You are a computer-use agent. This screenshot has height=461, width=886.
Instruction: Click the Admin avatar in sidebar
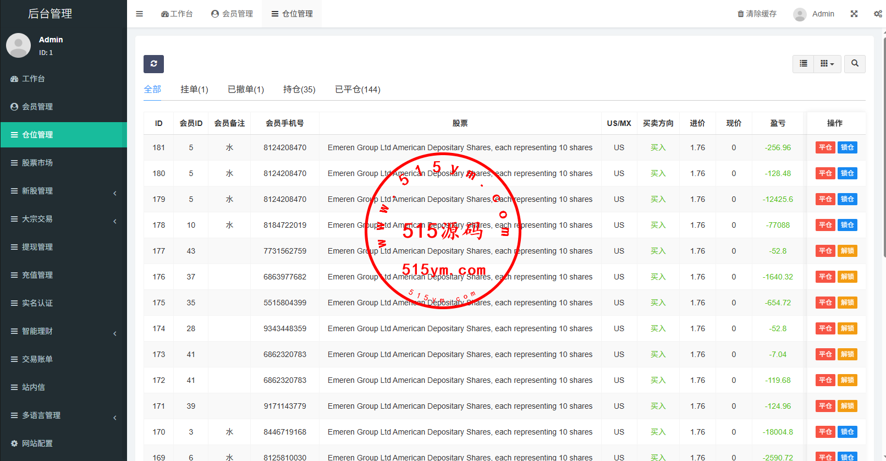(x=18, y=45)
